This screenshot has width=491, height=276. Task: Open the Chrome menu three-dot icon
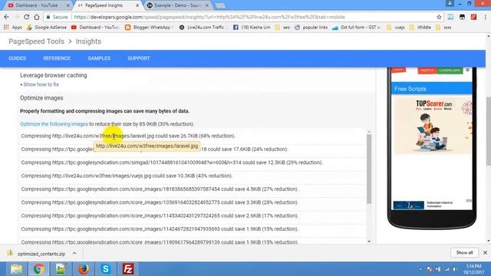(486, 17)
